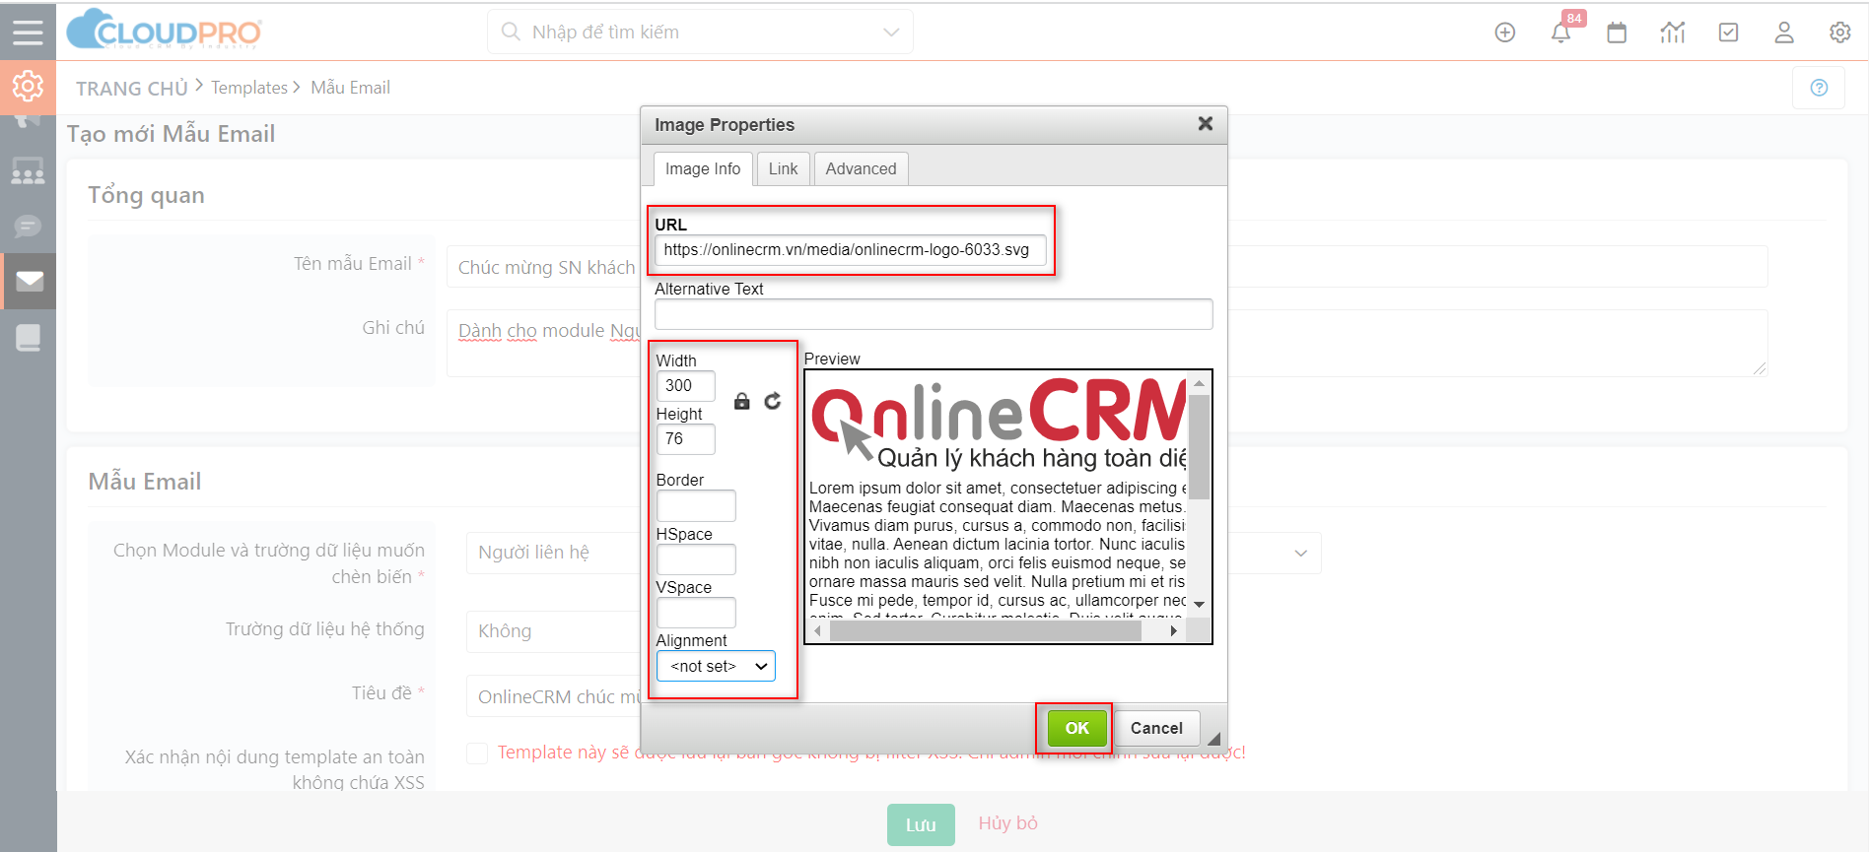Screen dimensions: 1869x852
Task: Go to Templates breadcrumb
Action: pos(249,88)
